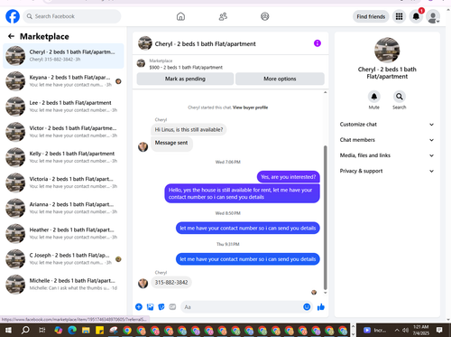
Task: Open the Friends icon in top navigation
Action: (x=223, y=16)
